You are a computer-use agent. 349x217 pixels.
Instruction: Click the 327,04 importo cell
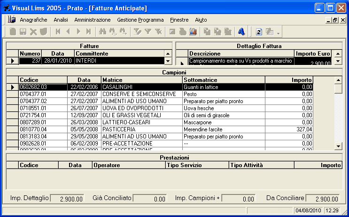(289, 129)
